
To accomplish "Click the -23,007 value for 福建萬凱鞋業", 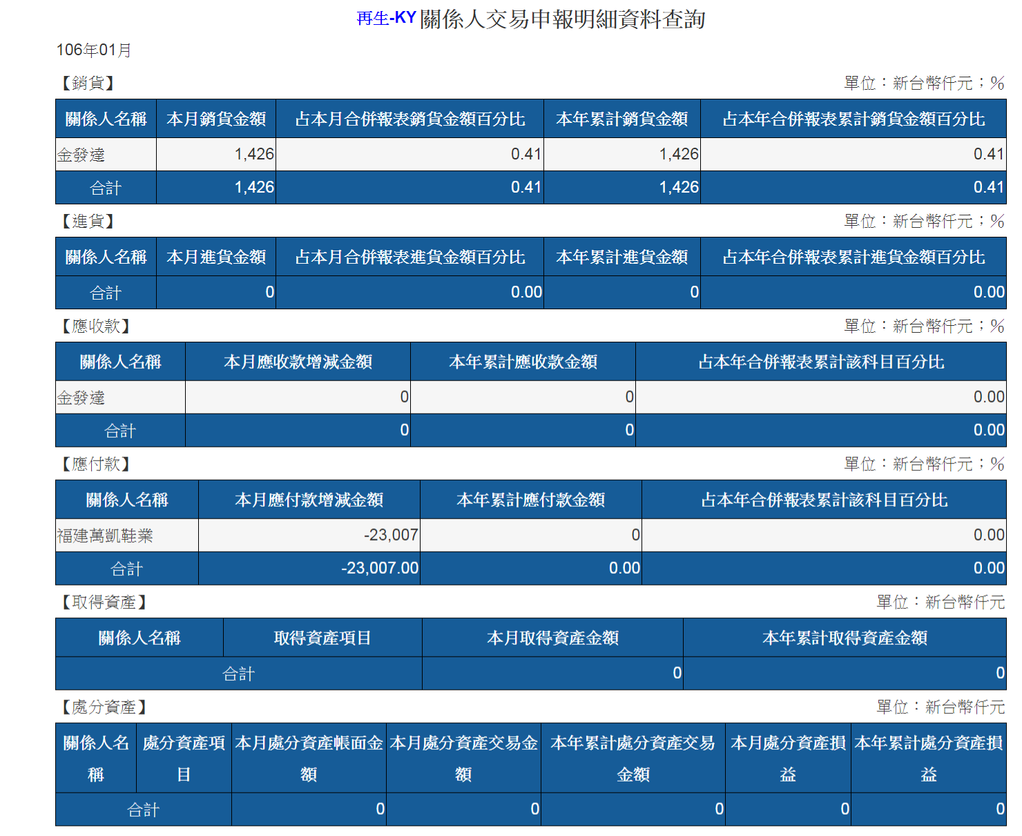I will [x=391, y=535].
